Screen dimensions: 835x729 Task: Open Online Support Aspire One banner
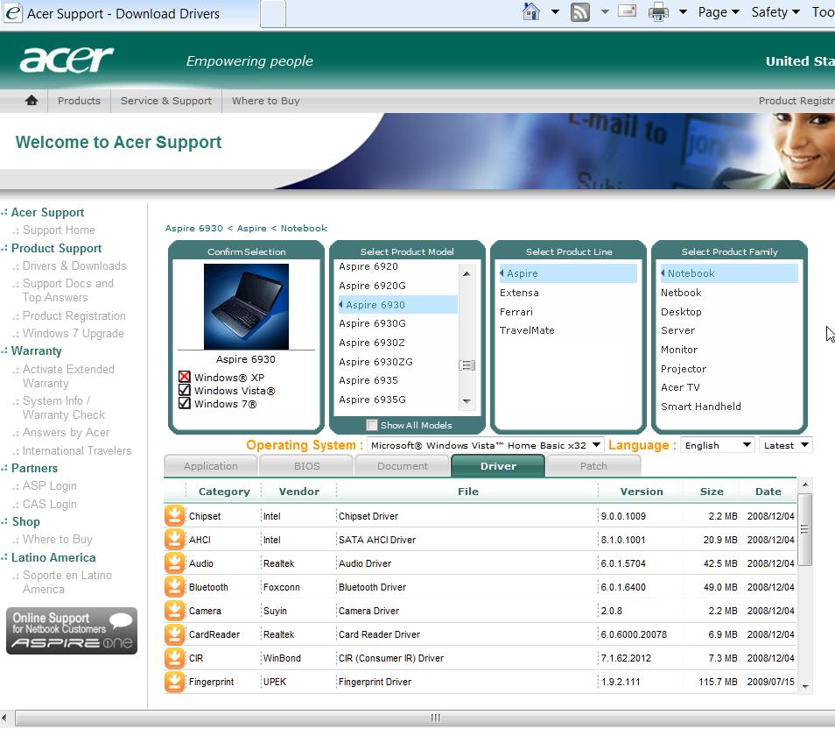coord(72,631)
